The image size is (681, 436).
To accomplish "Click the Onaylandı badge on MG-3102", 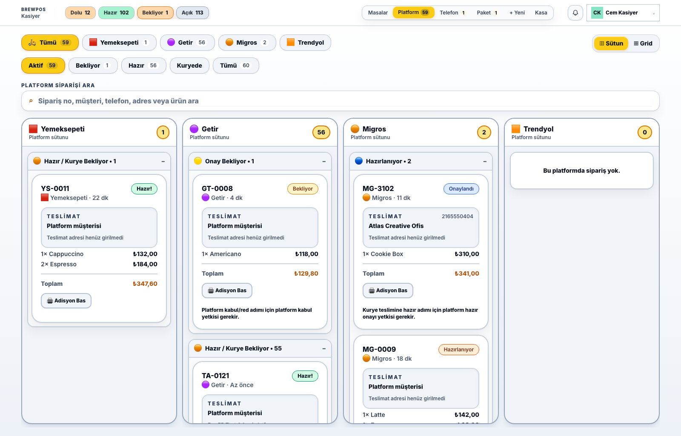I will click(x=461, y=189).
